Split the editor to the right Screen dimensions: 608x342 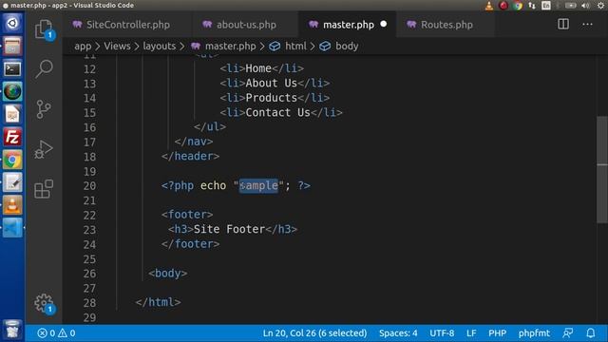(563, 24)
